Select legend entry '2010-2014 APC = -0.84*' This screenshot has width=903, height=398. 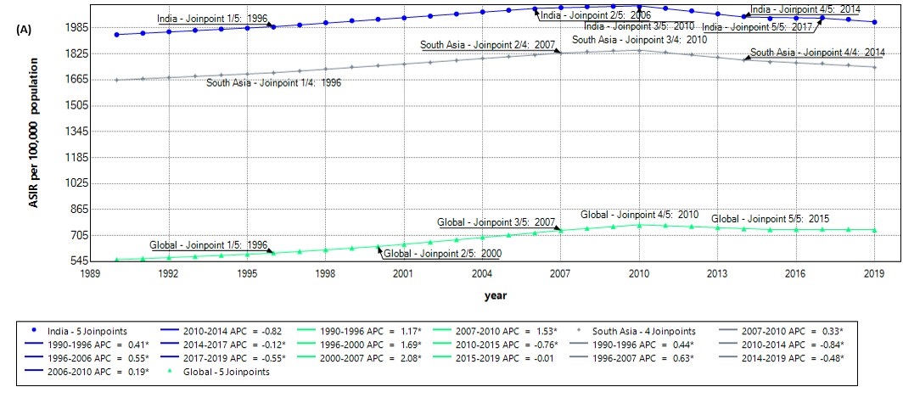click(x=783, y=344)
